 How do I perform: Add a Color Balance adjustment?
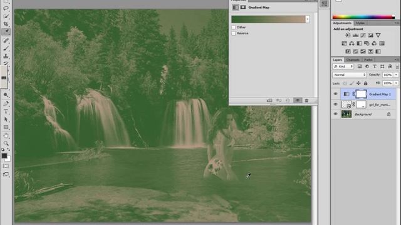tap(352, 43)
